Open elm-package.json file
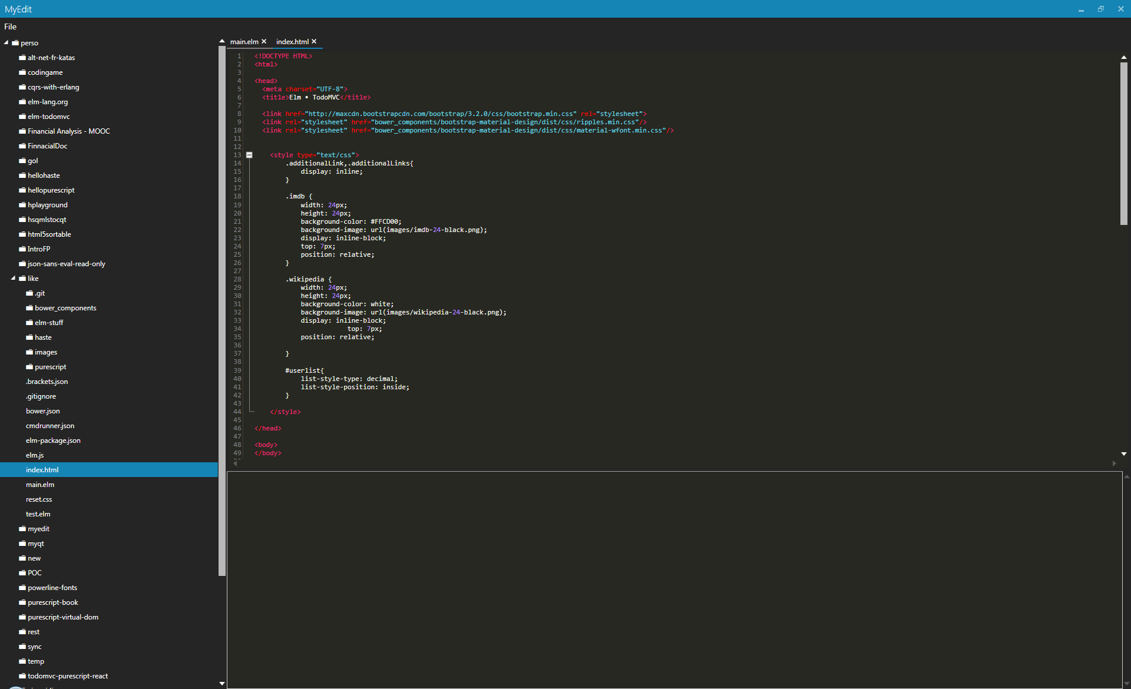 [x=53, y=440]
